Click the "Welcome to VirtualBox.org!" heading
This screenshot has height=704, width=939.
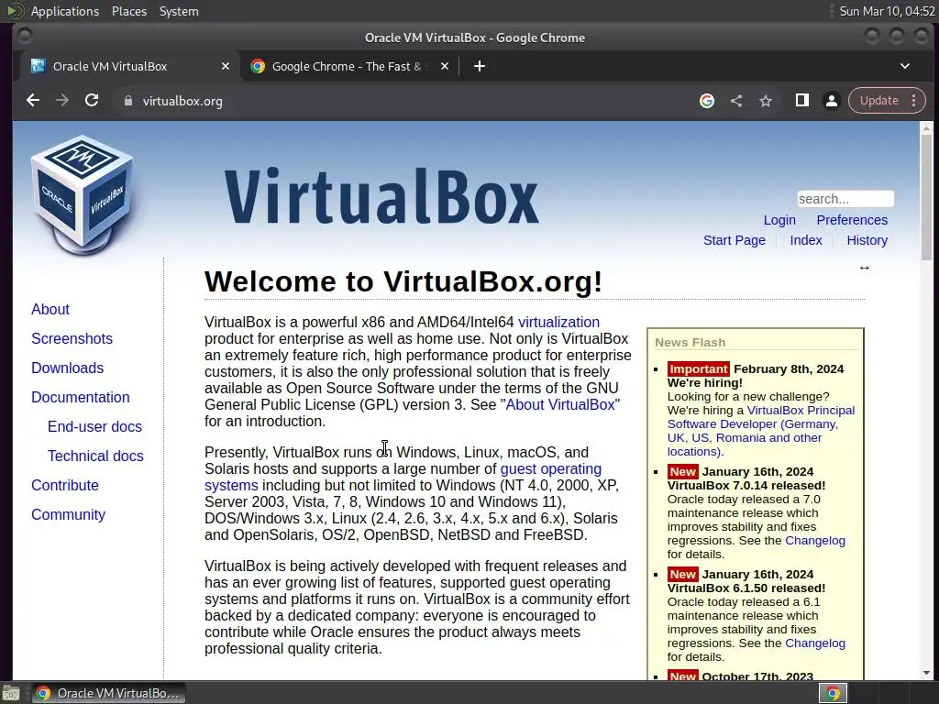(x=403, y=282)
